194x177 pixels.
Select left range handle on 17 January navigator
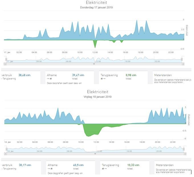pos(6,59)
